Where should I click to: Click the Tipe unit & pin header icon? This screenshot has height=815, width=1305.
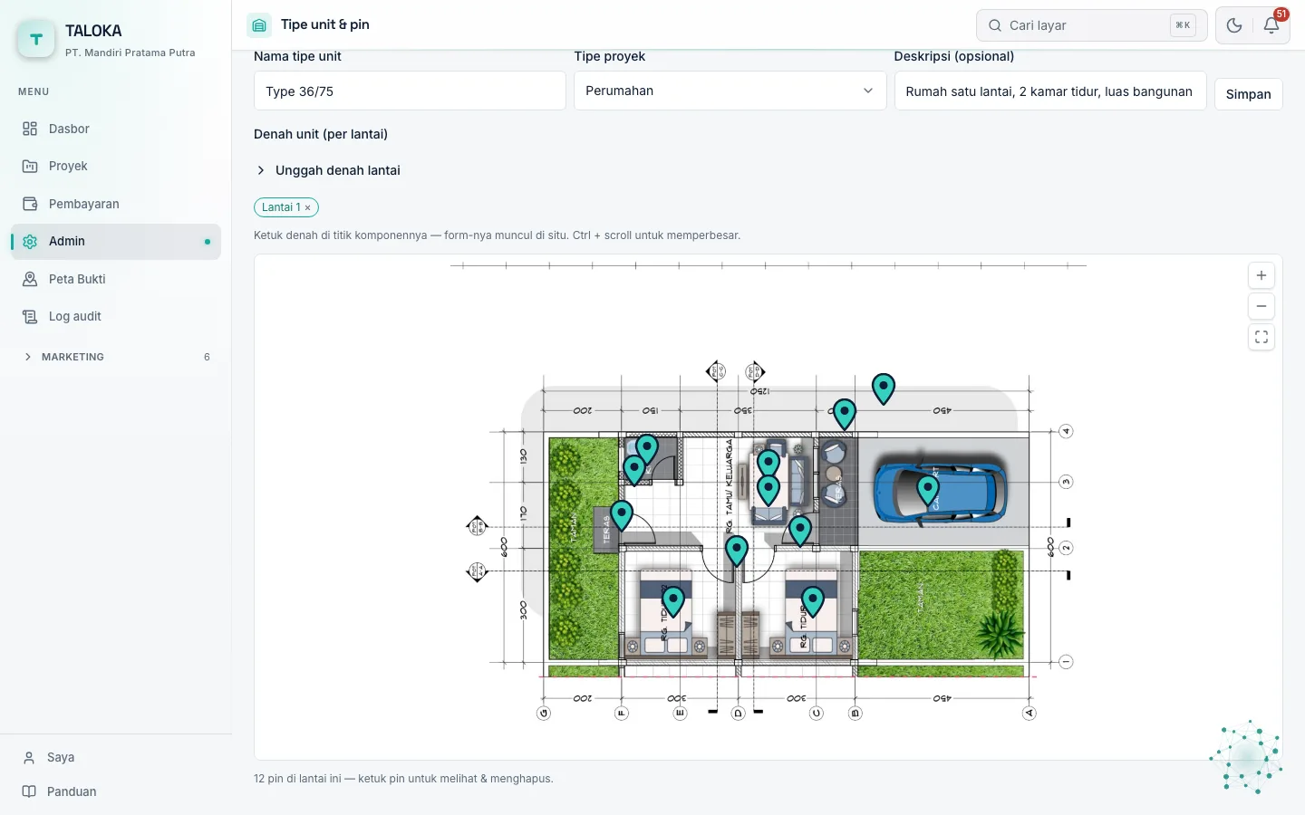[259, 25]
